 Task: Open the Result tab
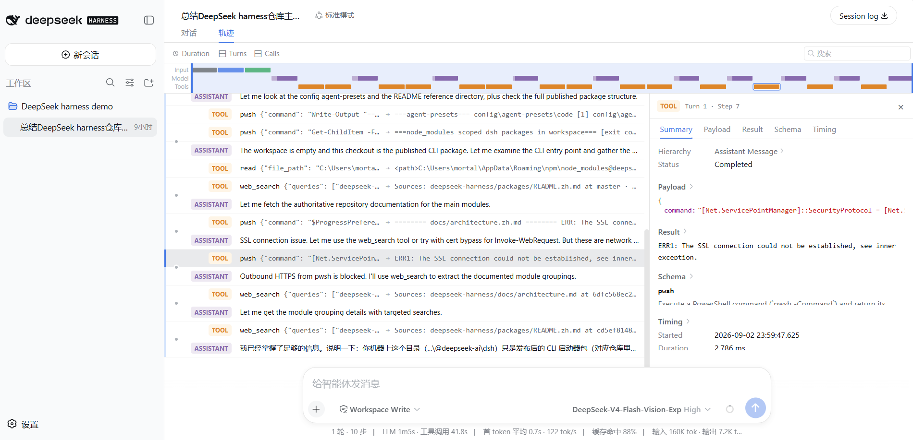click(753, 130)
